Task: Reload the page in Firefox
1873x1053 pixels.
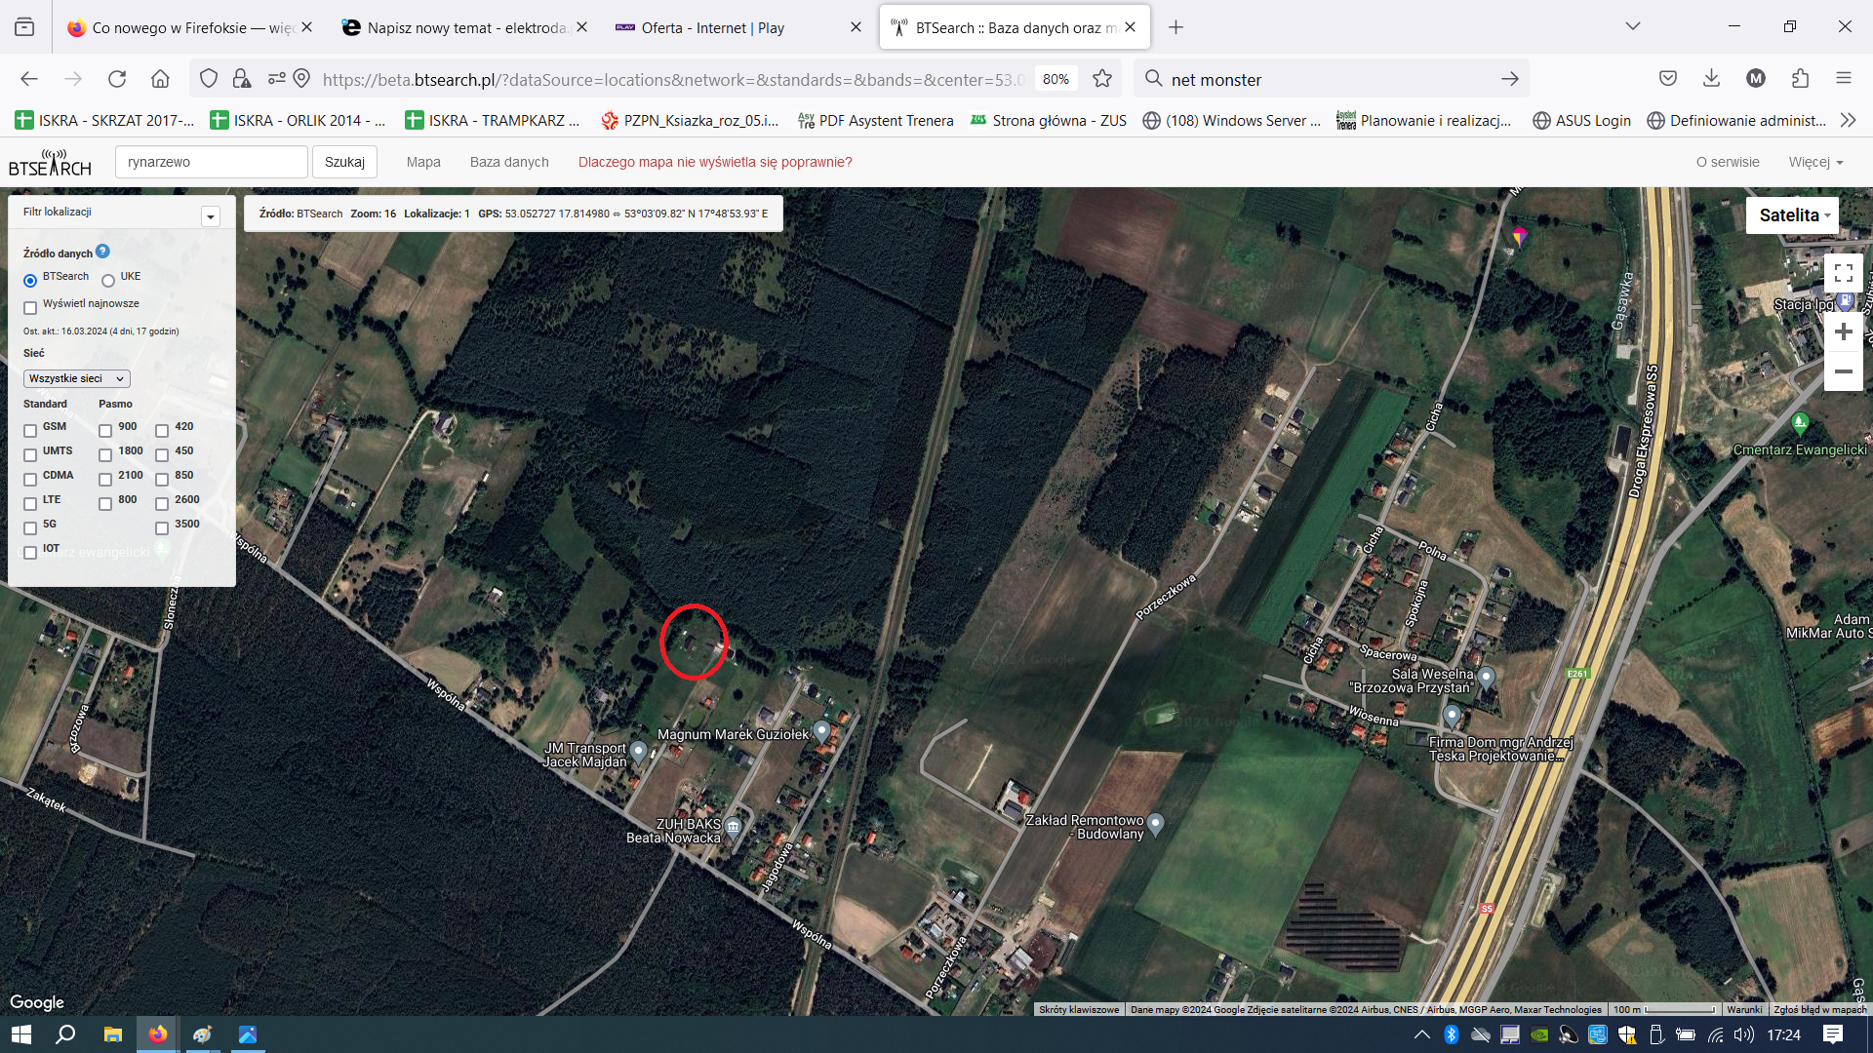Action: 117,79
